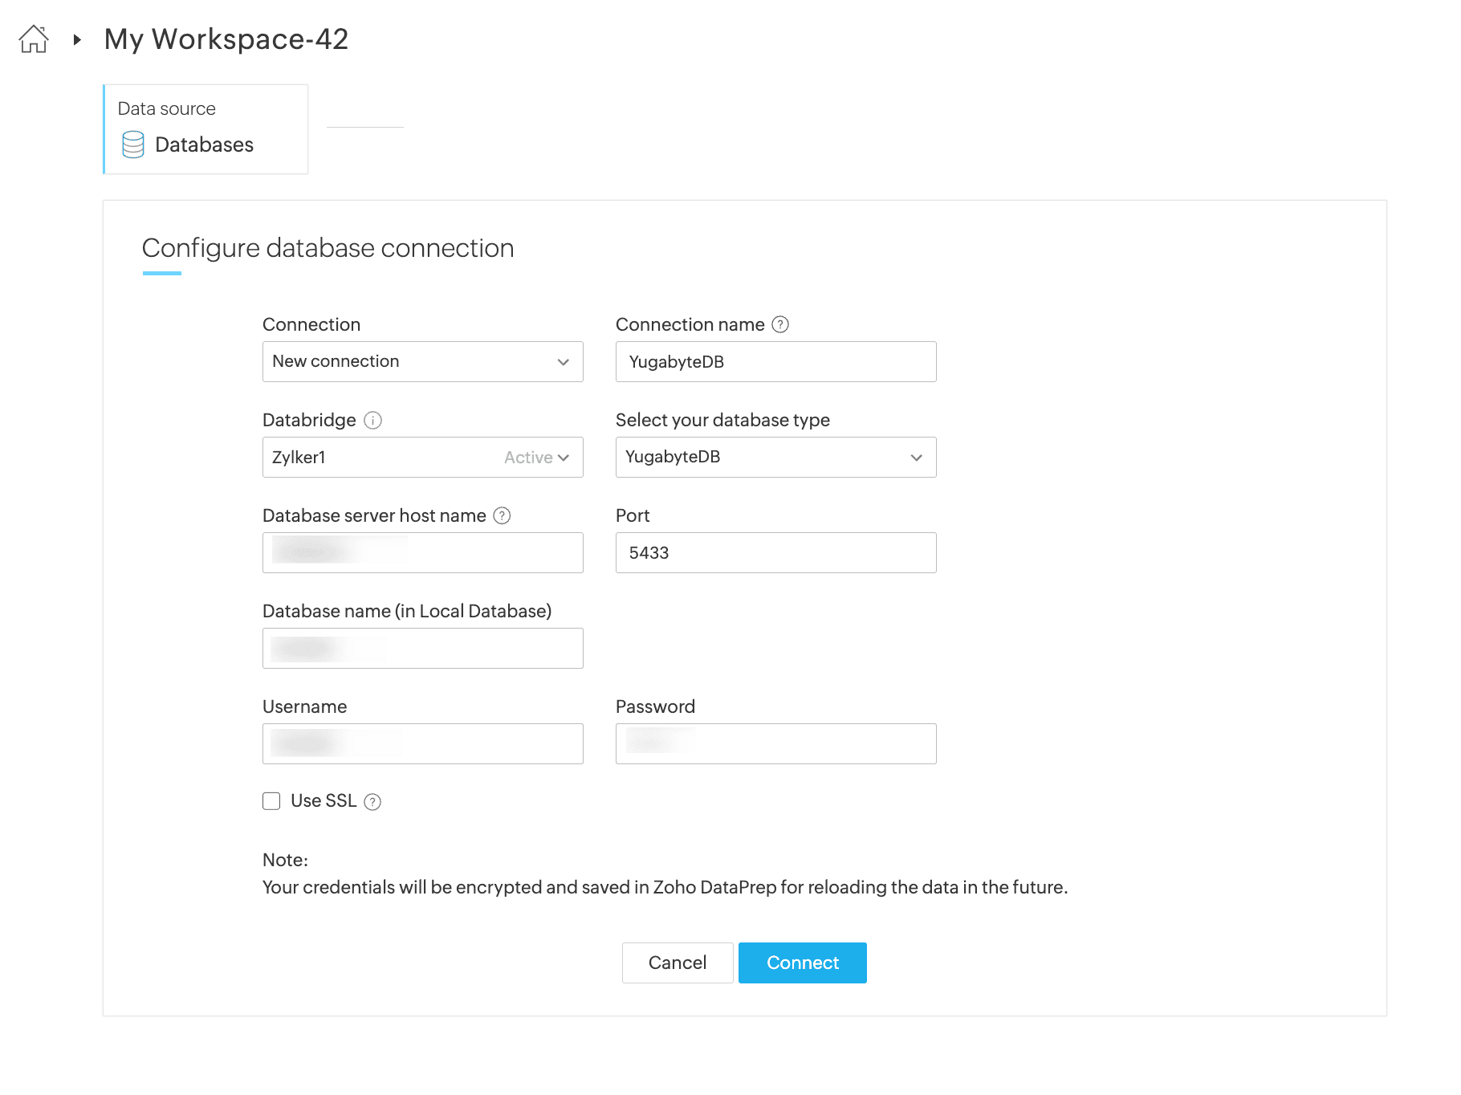The width and height of the screenshot is (1461, 1095).
Task: Focus the Connection name text field
Action: click(775, 361)
